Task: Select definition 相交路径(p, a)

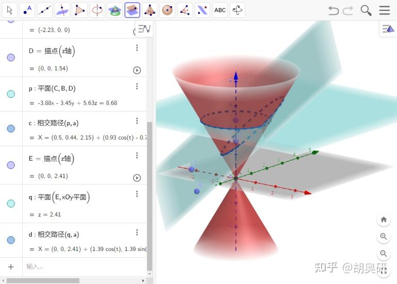Action: click(58, 123)
